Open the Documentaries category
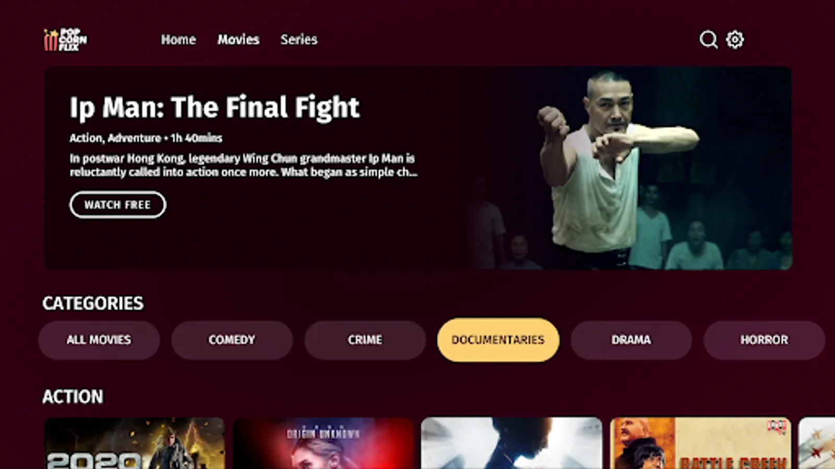Image resolution: width=835 pixels, height=469 pixels. click(x=498, y=340)
